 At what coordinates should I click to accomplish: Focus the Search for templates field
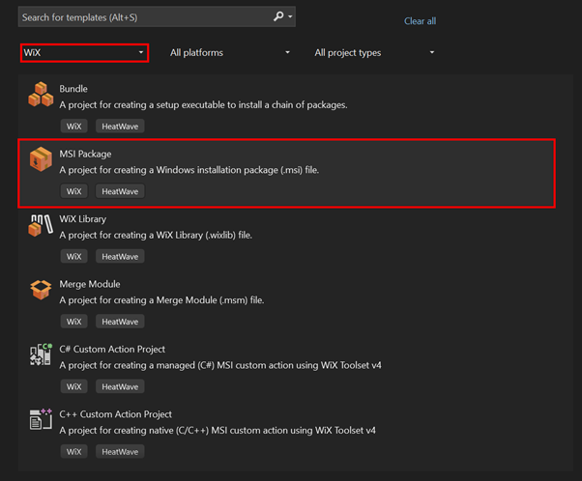click(157, 16)
